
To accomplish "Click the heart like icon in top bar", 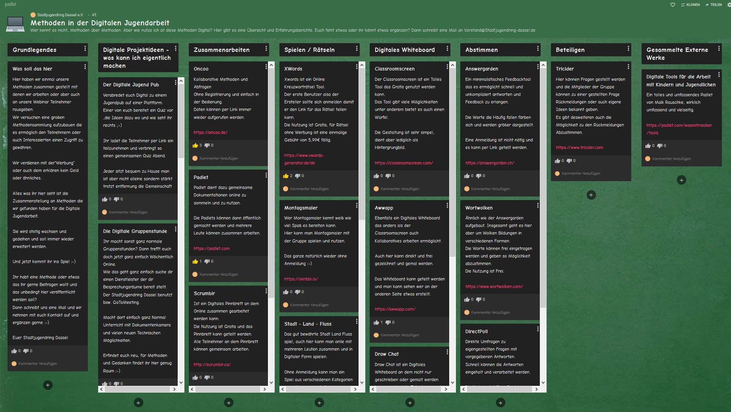I will point(672,5).
